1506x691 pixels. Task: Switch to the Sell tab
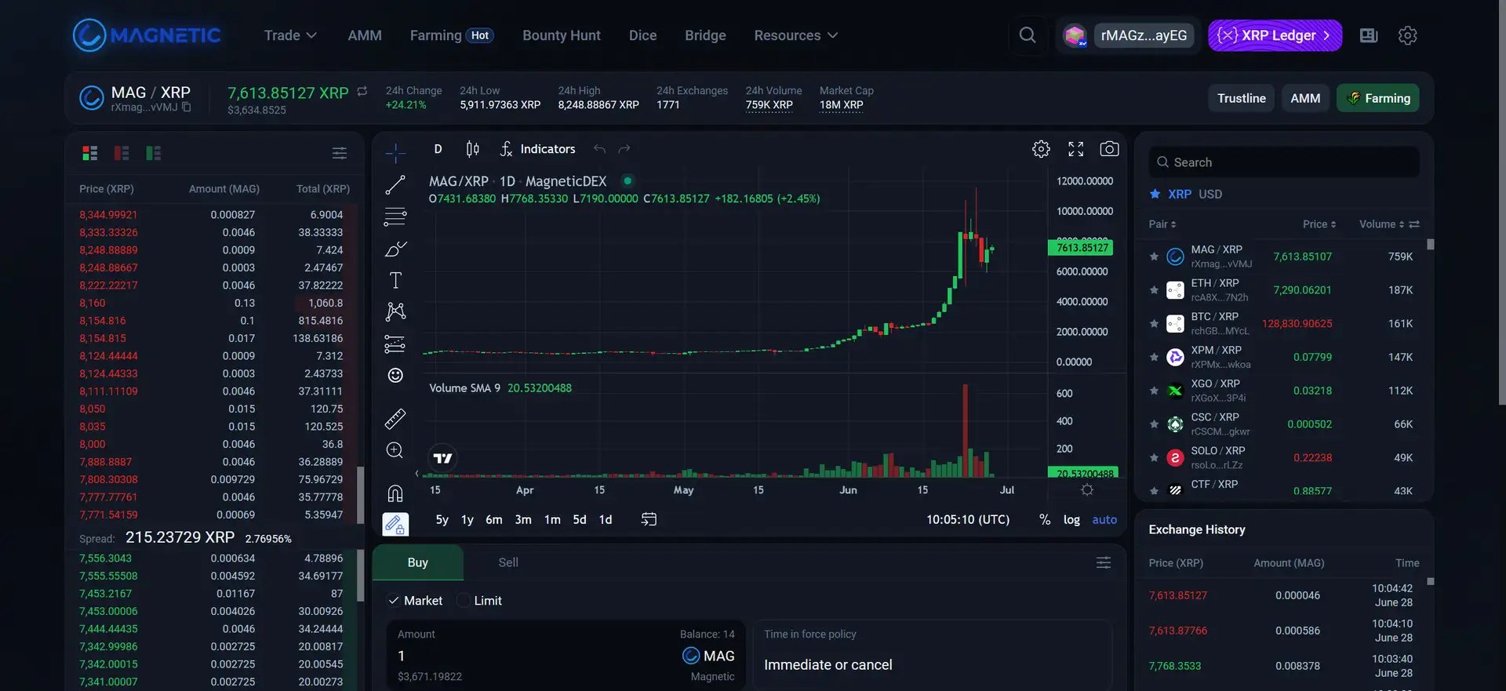(x=508, y=562)
